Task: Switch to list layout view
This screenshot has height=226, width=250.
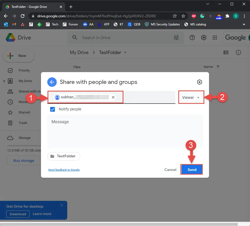Action: 226,52
